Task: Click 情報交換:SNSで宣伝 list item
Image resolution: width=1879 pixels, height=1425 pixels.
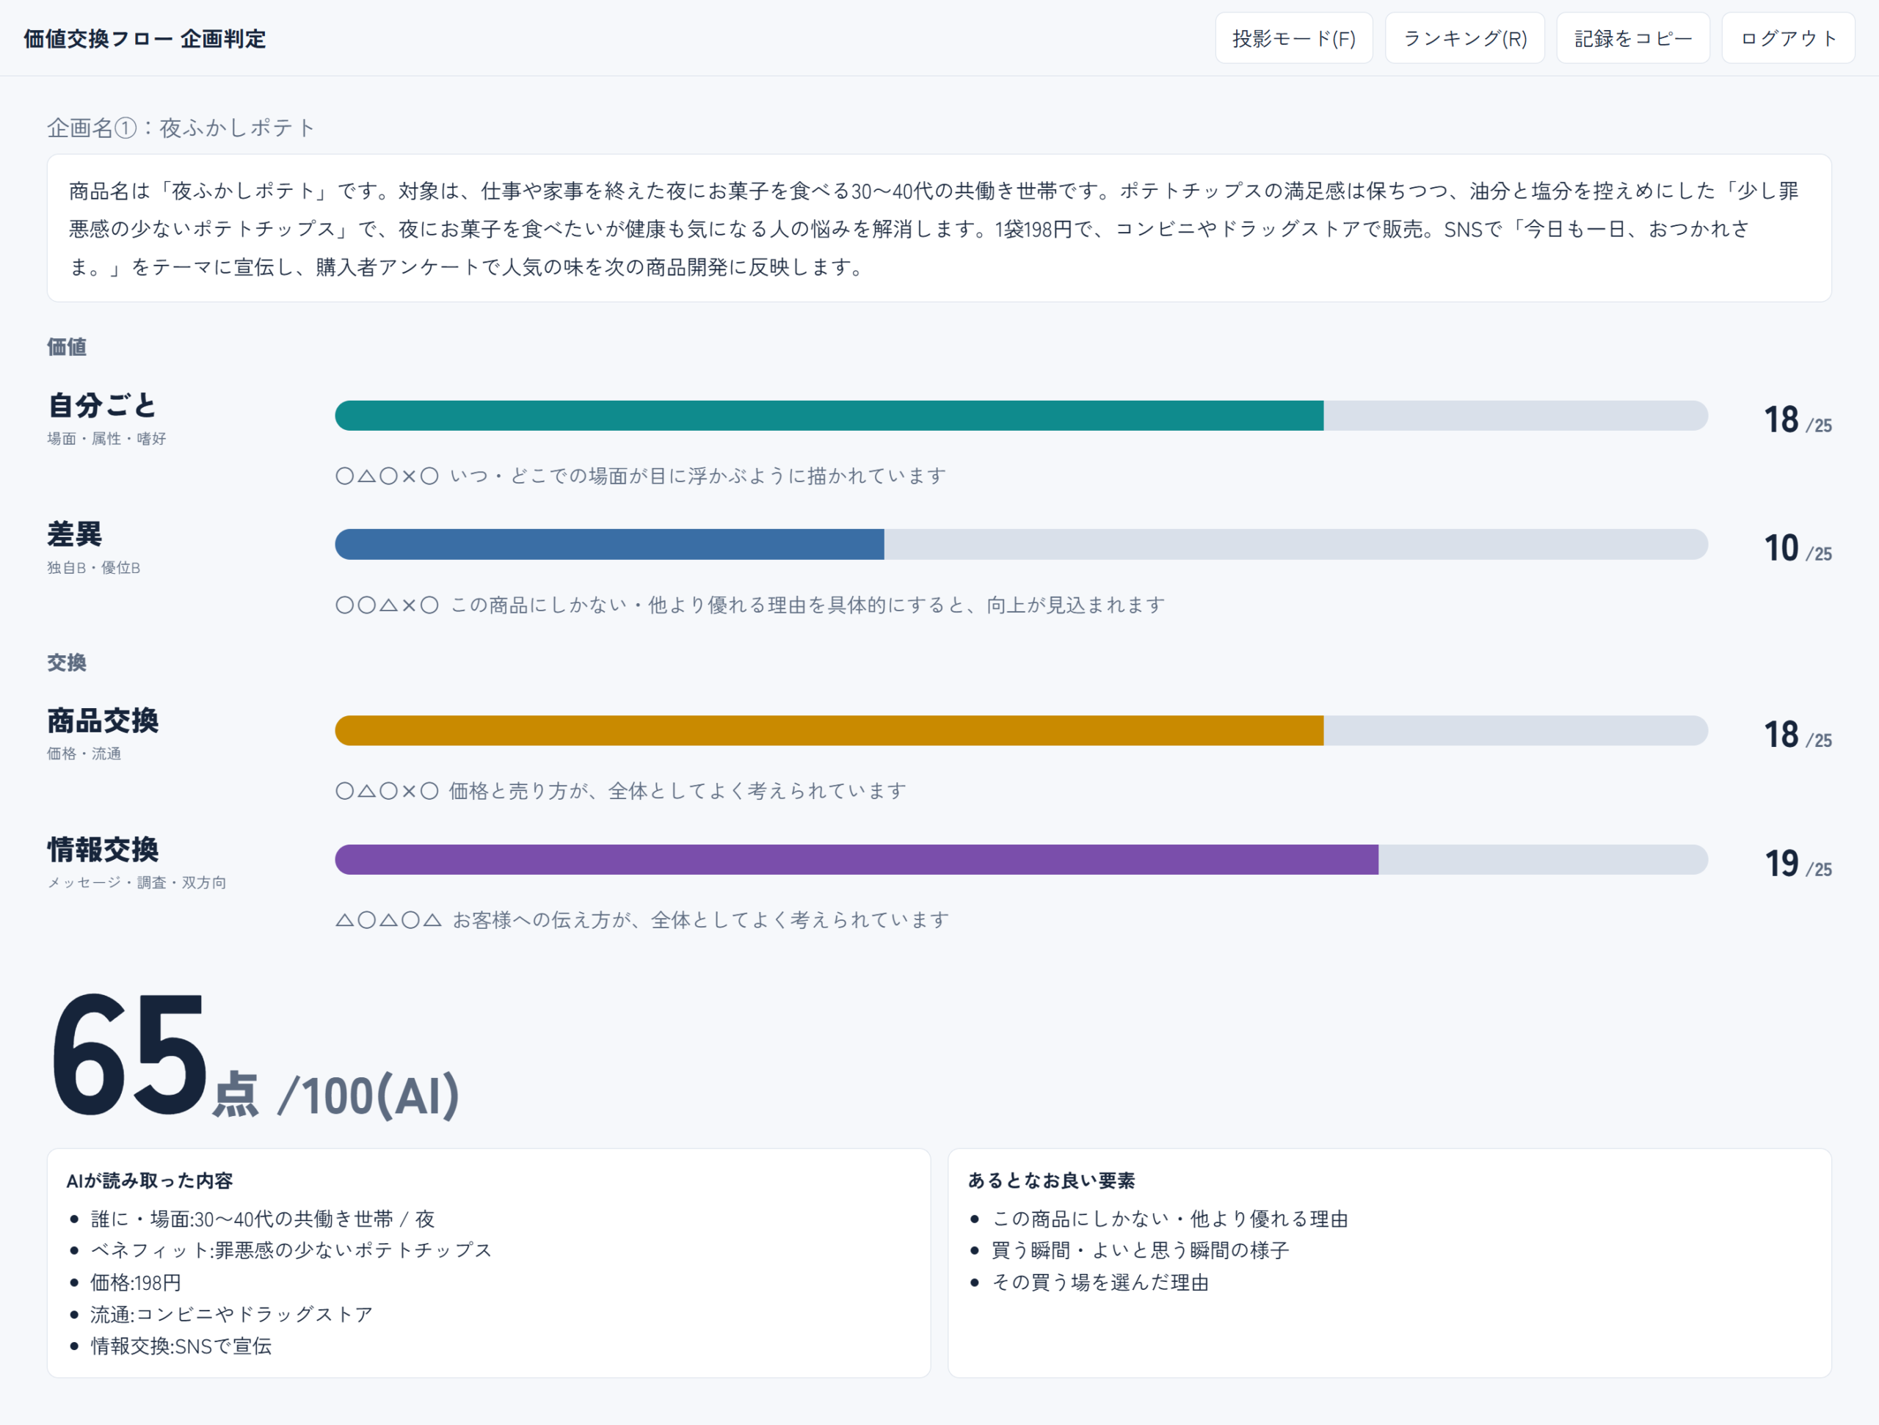Action: [181, 1347]
